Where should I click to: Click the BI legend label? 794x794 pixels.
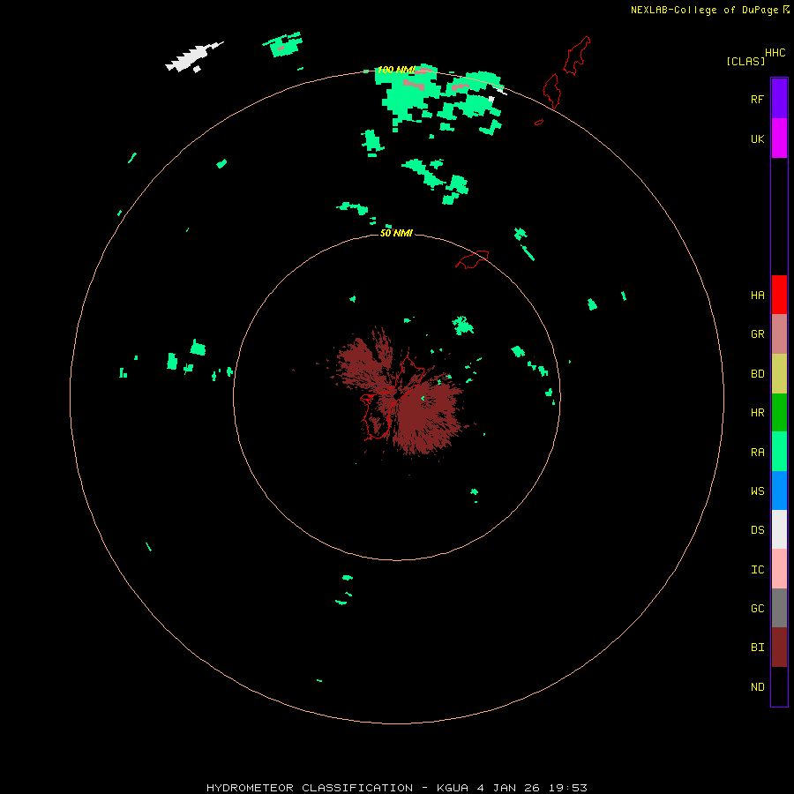coord(757,648)
